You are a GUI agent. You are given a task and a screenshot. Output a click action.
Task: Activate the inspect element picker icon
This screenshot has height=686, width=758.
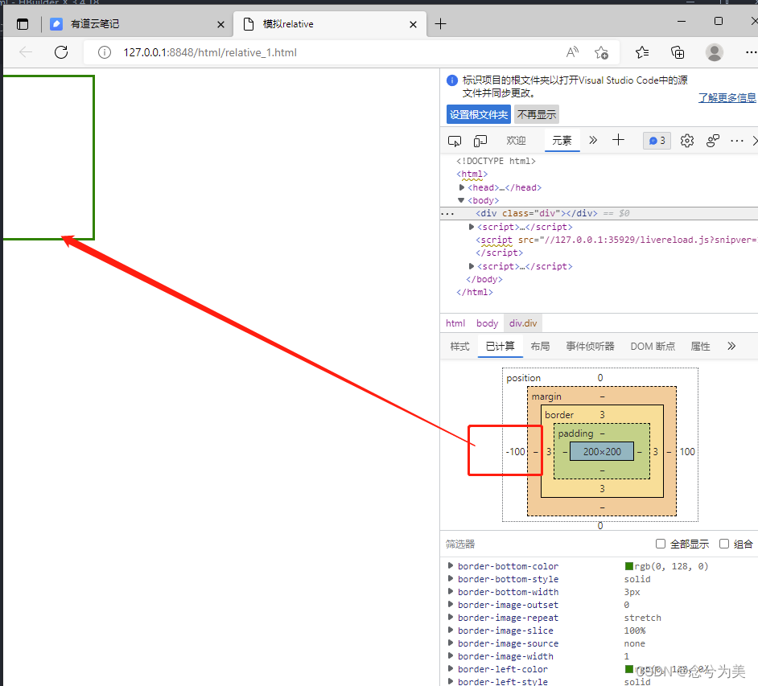[x=455, y=141]
